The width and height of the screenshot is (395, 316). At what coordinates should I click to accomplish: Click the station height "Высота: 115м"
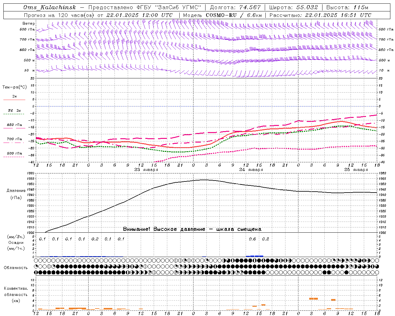(347, 7)
